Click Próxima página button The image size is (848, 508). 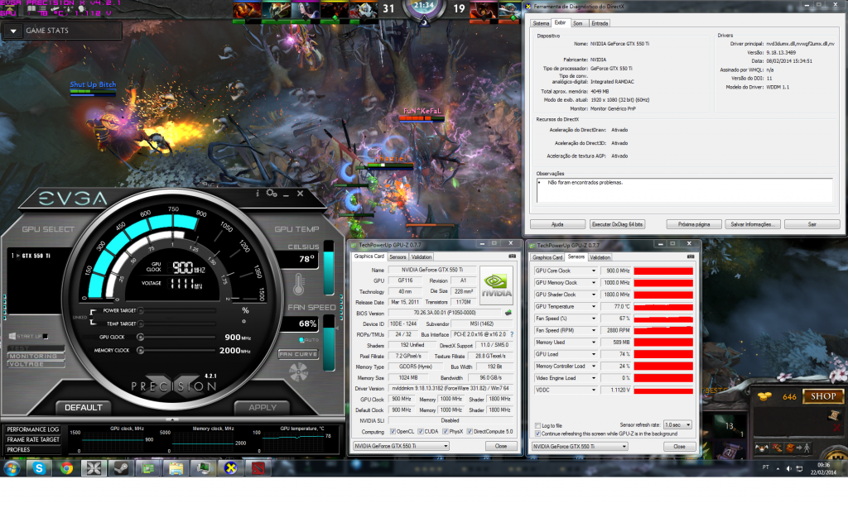tap(694, 224)
